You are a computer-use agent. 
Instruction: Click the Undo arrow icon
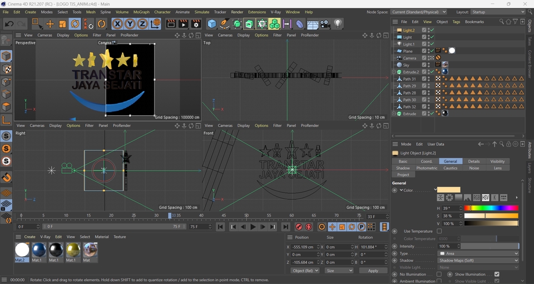click(x=9, y=24)
